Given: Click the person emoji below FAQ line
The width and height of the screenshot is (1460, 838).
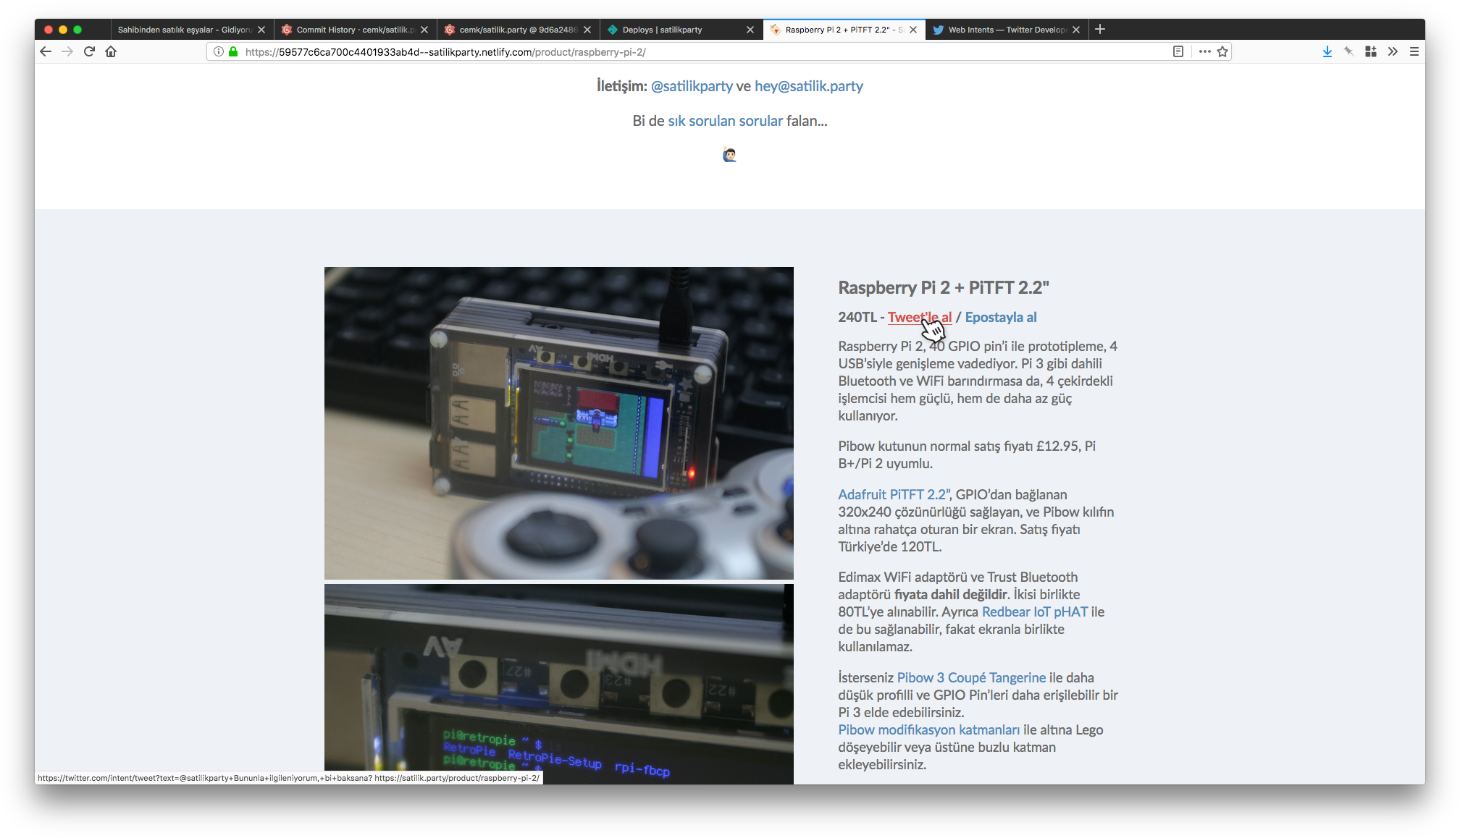Looking at the screenshot, I should click(729, 154).
